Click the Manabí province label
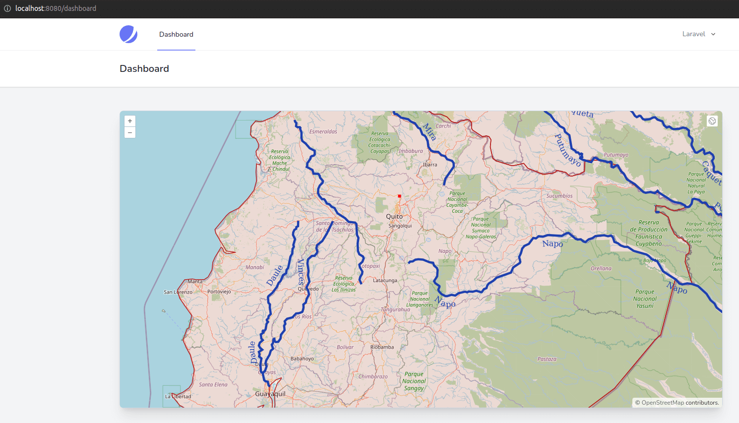The height and width of the screenshot is (423, 739). pyautogui.click(x=255, y=267)
